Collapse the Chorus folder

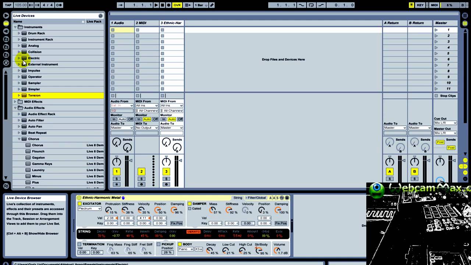click(19, 139)
